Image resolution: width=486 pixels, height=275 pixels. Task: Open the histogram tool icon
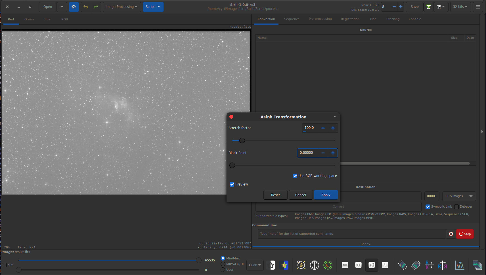click(x=459, y=265)
